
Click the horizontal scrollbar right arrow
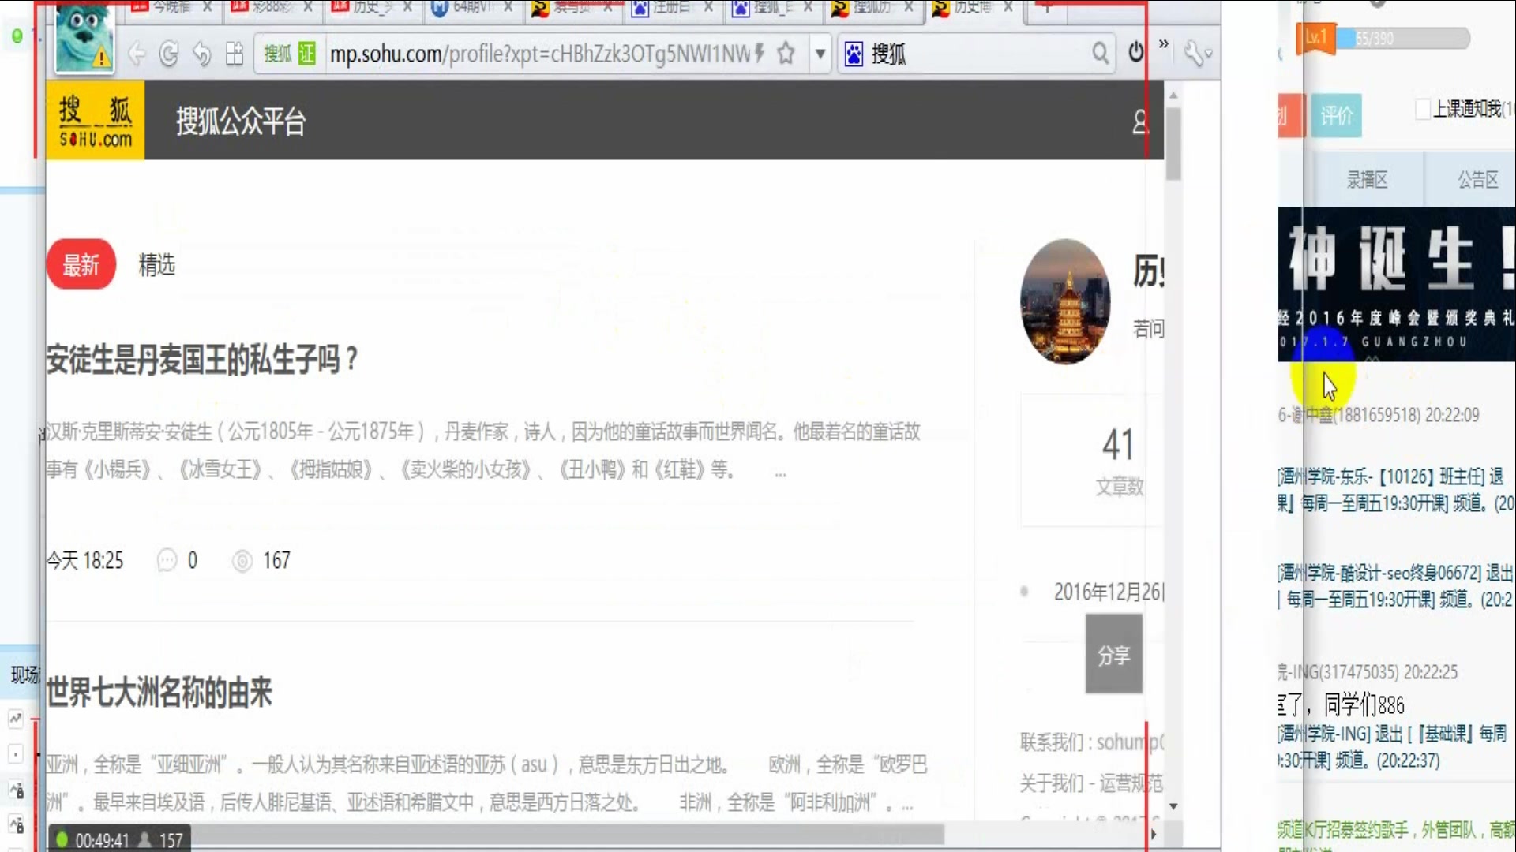pyautogui.click(x=1154, y=834)
